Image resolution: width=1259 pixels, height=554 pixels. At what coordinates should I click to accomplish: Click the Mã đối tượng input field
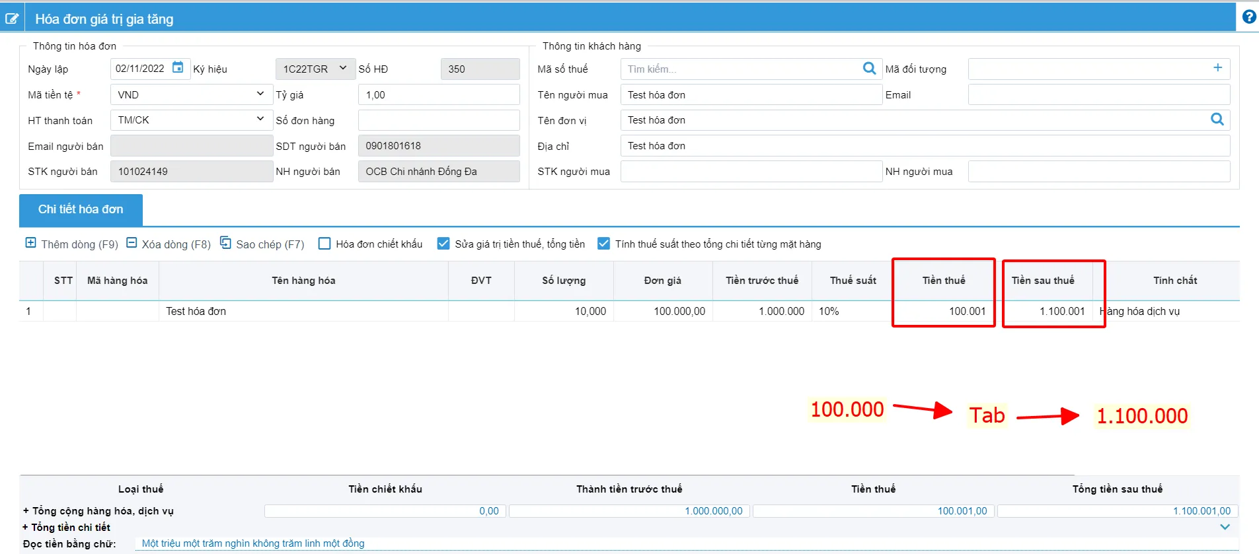coord(1099,69)
